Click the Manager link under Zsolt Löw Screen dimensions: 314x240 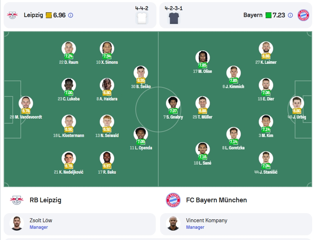coord(39,227)
